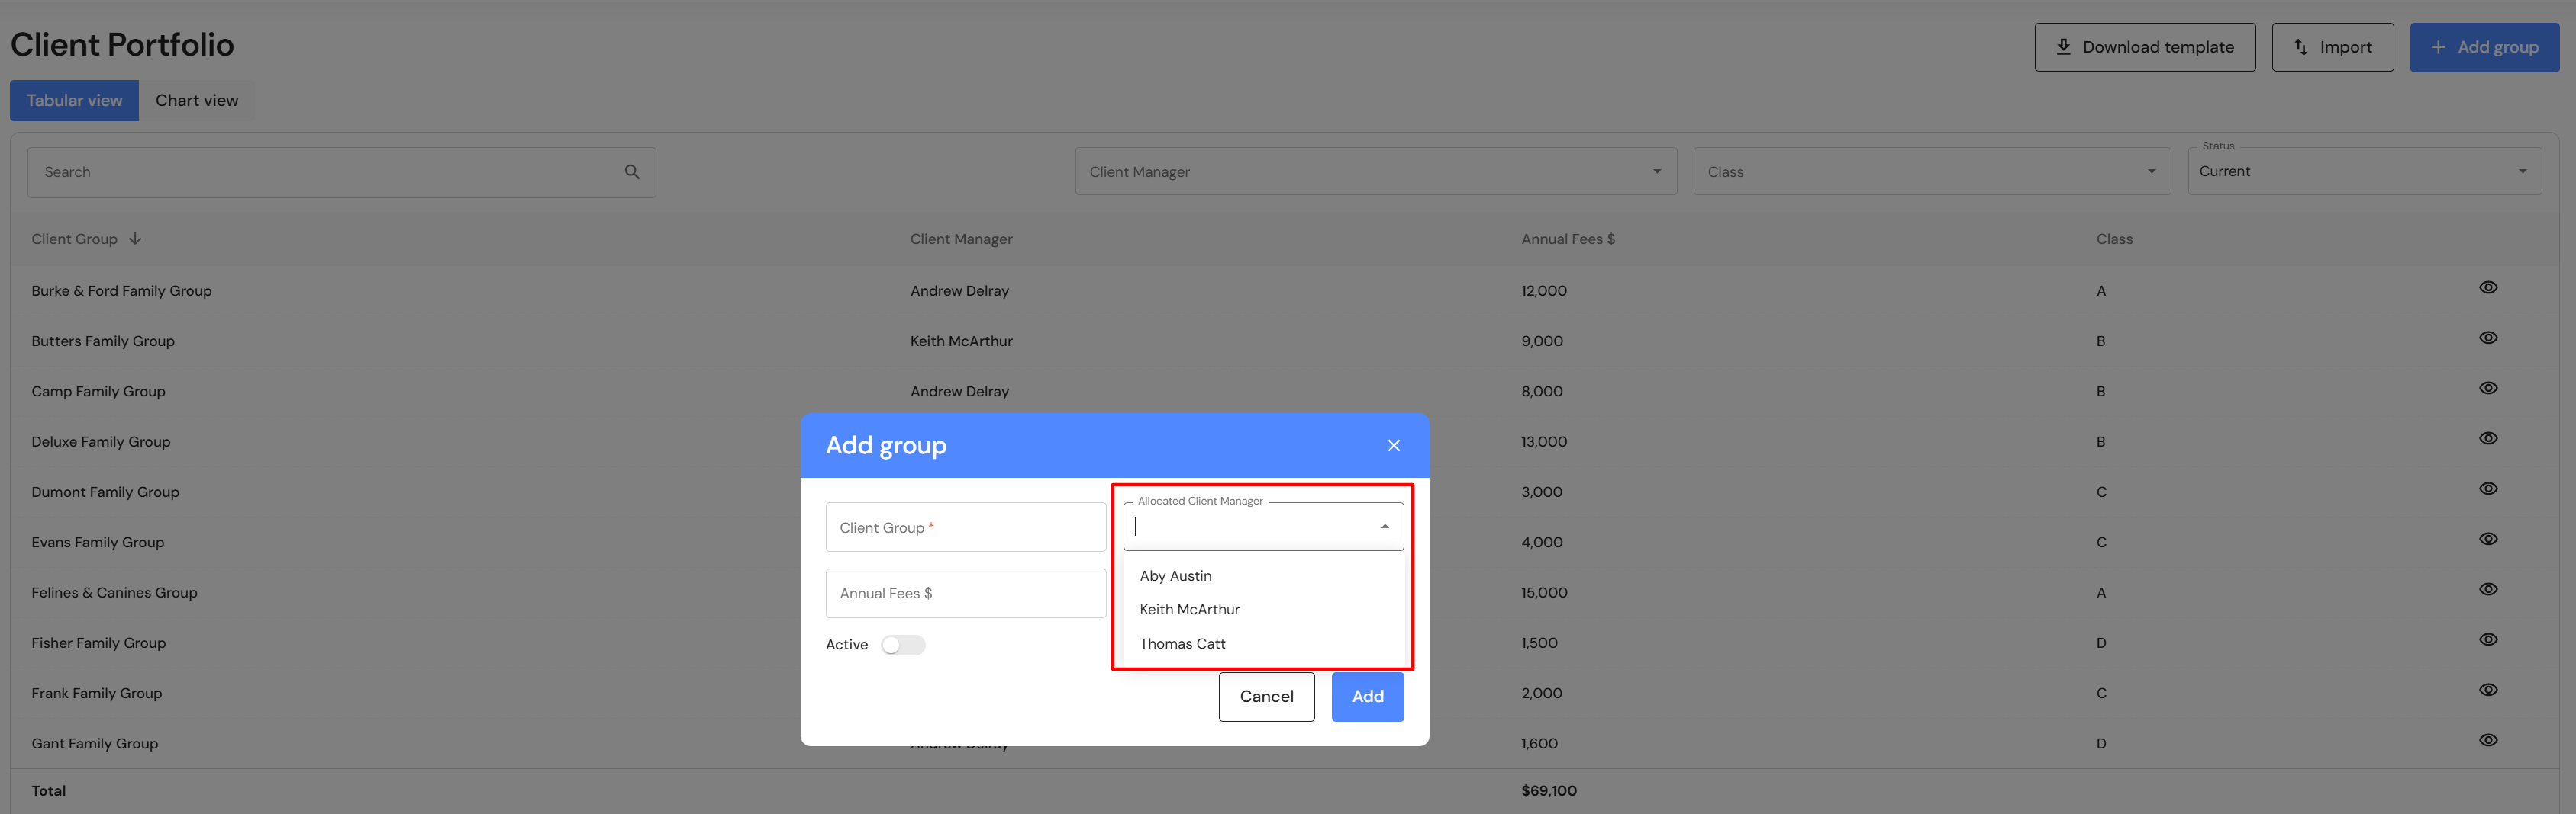2576x814 pixels.
Task: Click the sort arrow beside Client Group
Action: tap(135, 239)
